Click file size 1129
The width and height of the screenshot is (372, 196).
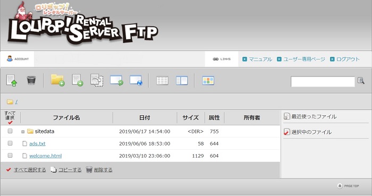198,156
